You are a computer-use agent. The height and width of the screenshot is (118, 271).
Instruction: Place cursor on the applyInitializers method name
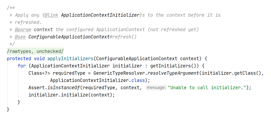coord(70,58)
